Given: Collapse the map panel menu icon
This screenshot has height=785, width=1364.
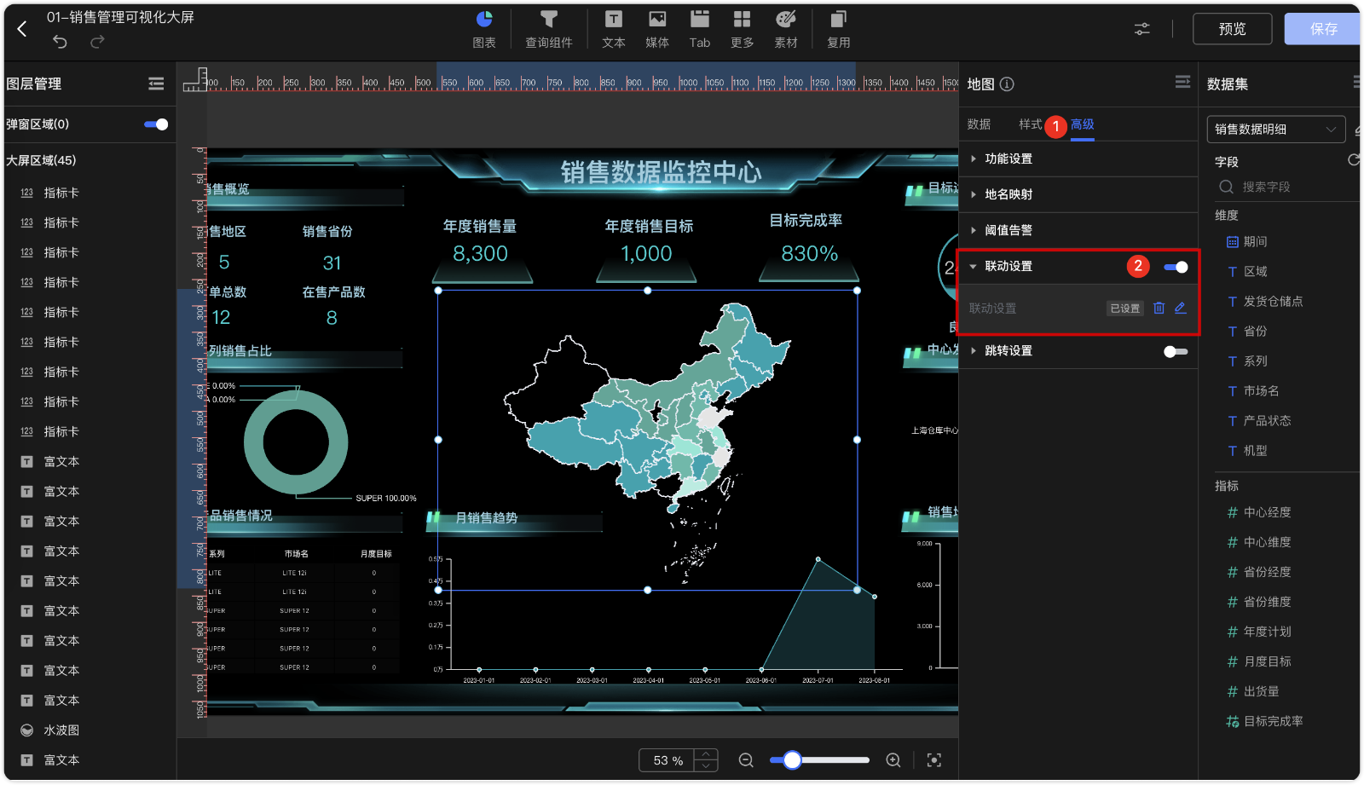Looking at the screenshot, I should 1182,82.
